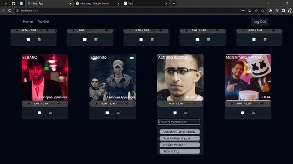Seek in the BIBA track progress bar
The width and height of the screenshot is (293, 164).
pos(255,103)
